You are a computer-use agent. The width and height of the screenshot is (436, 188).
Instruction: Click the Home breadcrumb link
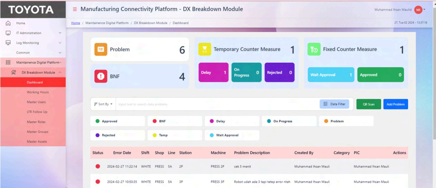coord(75,23)
